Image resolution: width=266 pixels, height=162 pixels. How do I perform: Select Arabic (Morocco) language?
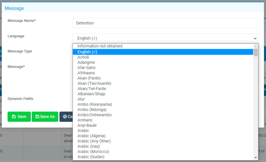[93, 152]
